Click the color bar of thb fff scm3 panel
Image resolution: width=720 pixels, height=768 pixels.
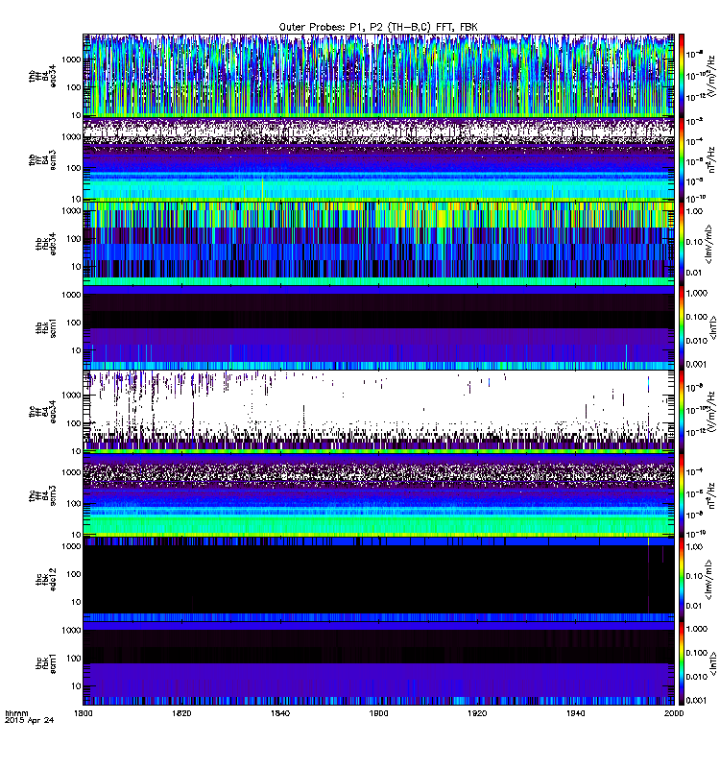click(681, 159)
